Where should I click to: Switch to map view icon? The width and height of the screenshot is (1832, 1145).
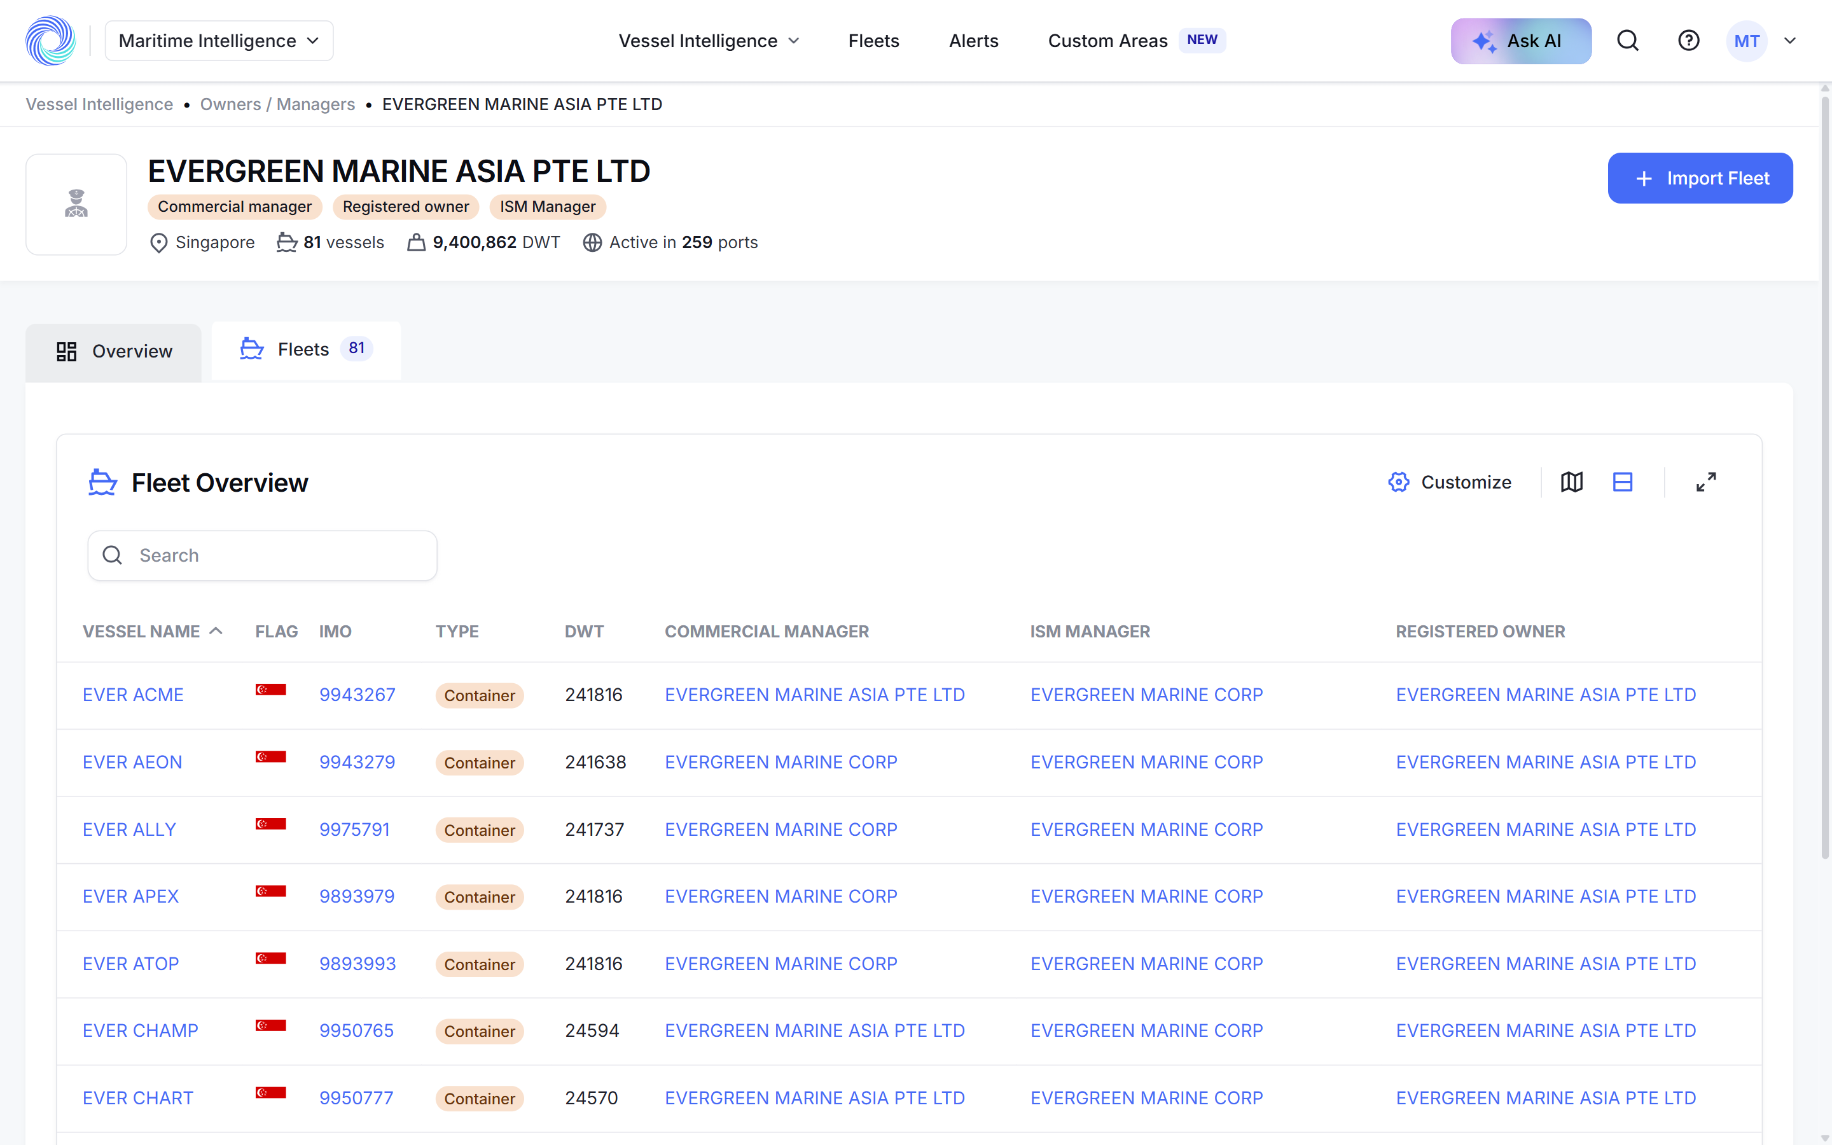1572,482
